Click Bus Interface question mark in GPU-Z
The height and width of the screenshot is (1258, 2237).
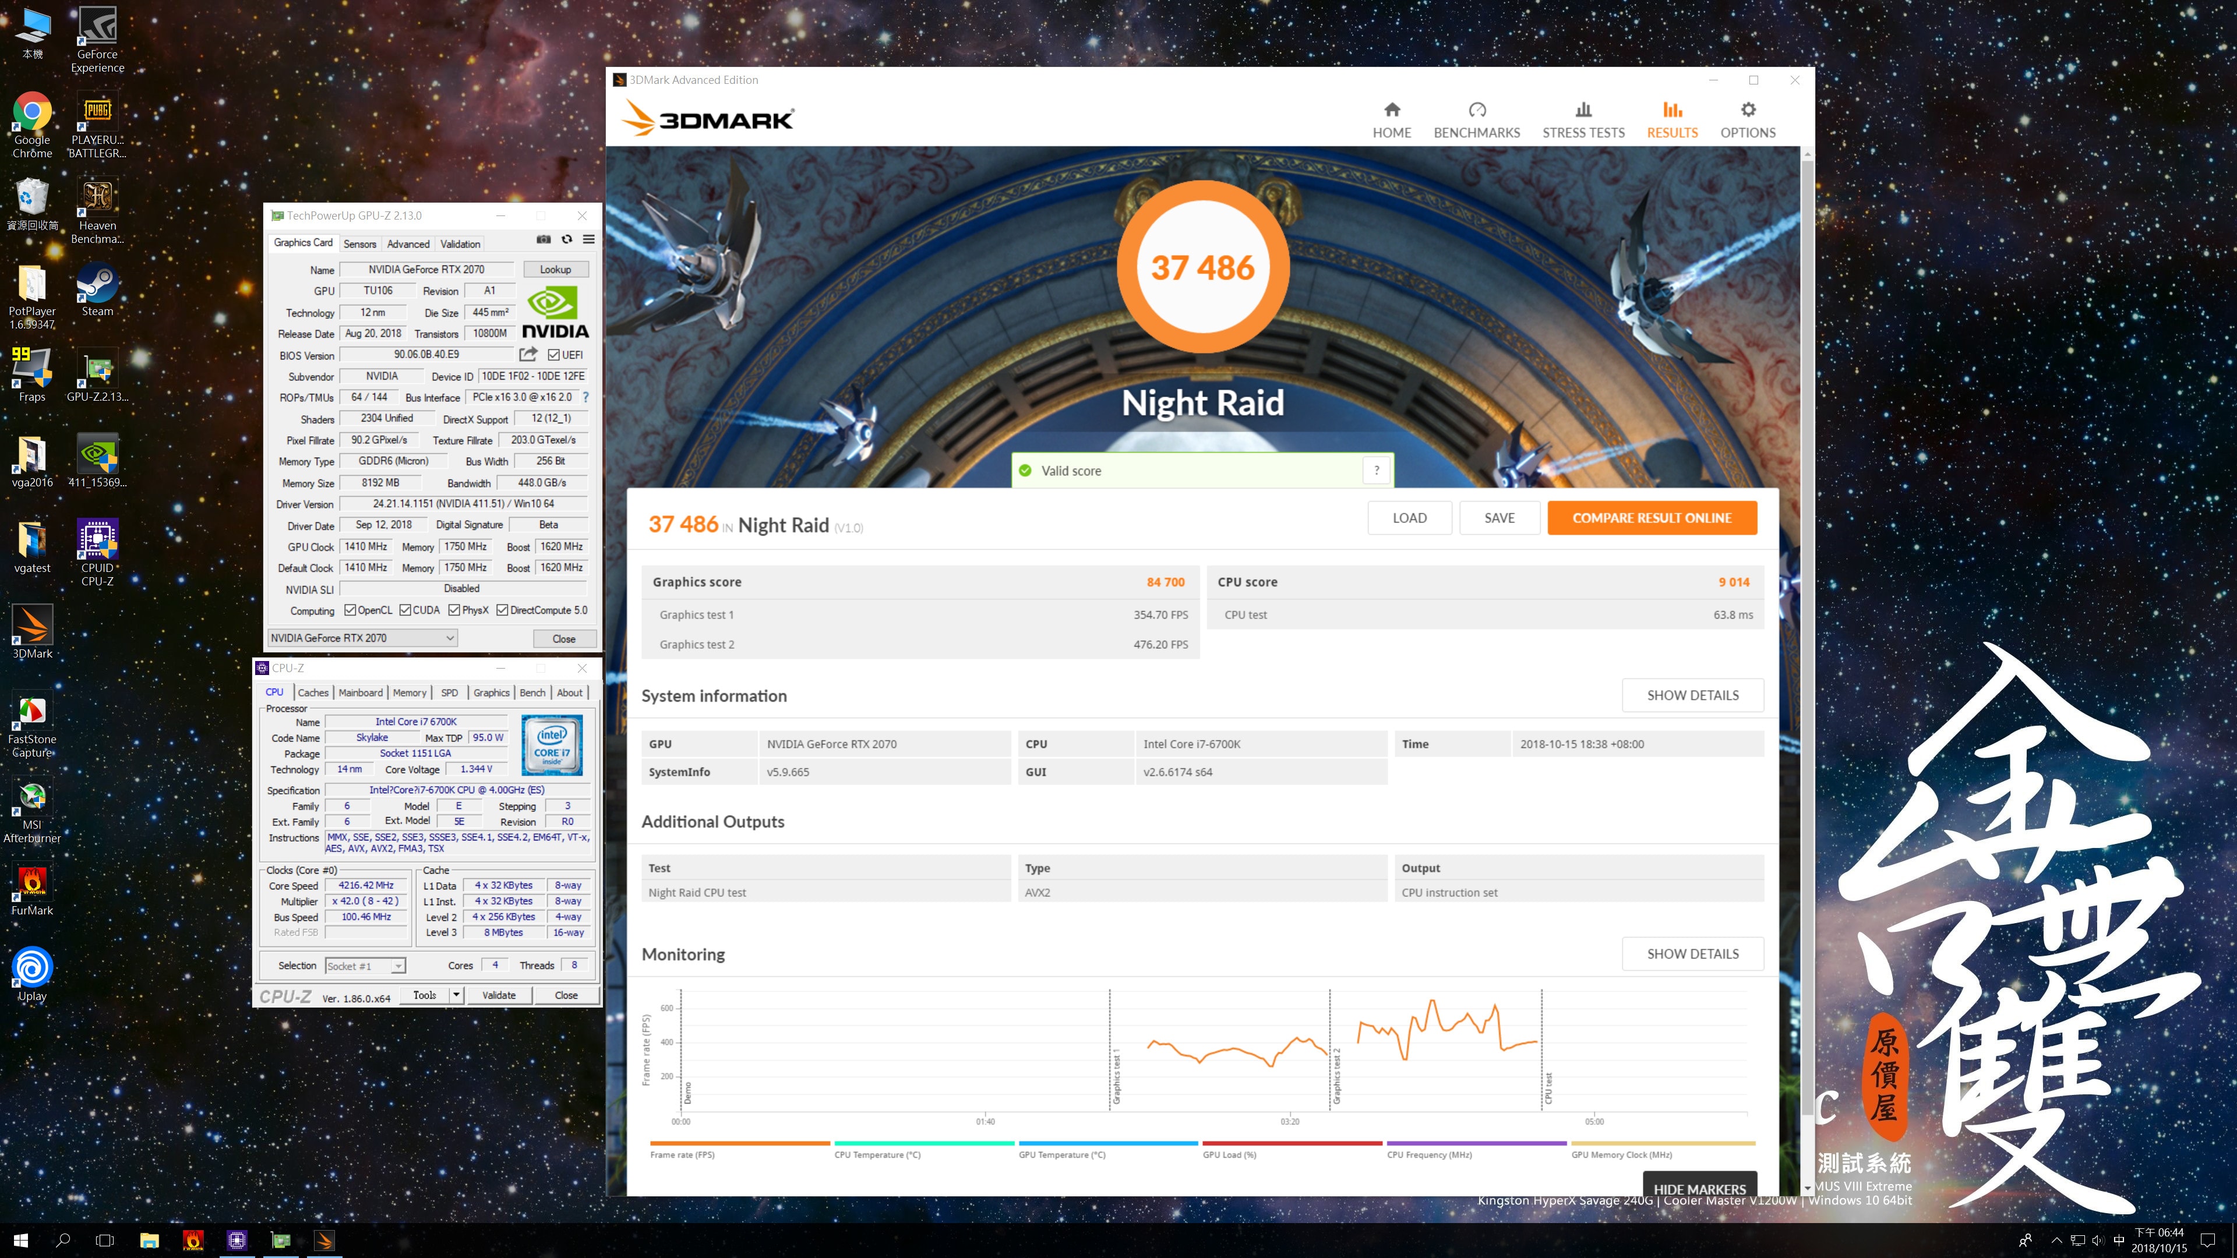[586, 398]
